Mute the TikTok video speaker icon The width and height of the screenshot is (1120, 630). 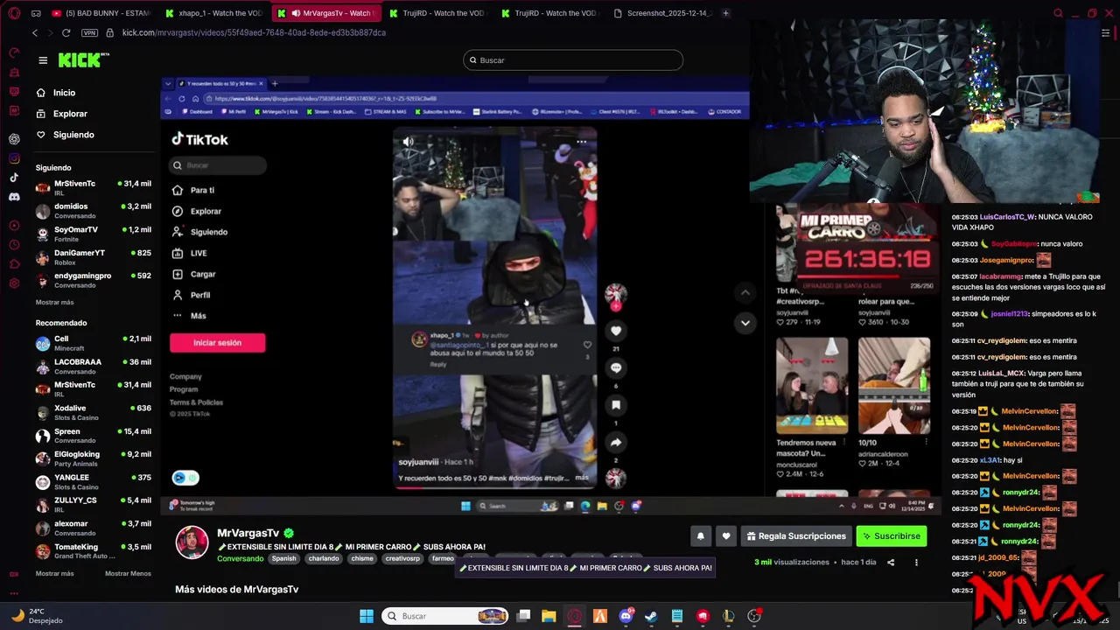coord(408,141)
